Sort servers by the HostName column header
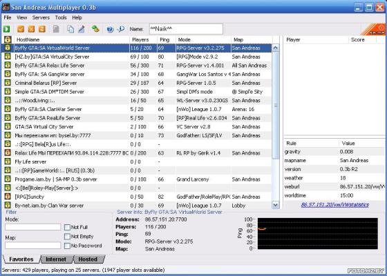The height and width of the screenshot is (276, 387). (x=71, y=40)
